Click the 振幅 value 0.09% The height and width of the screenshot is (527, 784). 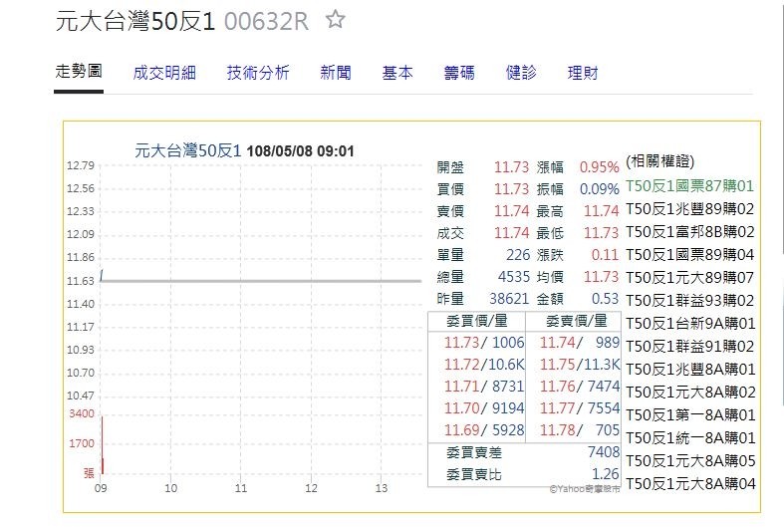(x=599, y=189)
